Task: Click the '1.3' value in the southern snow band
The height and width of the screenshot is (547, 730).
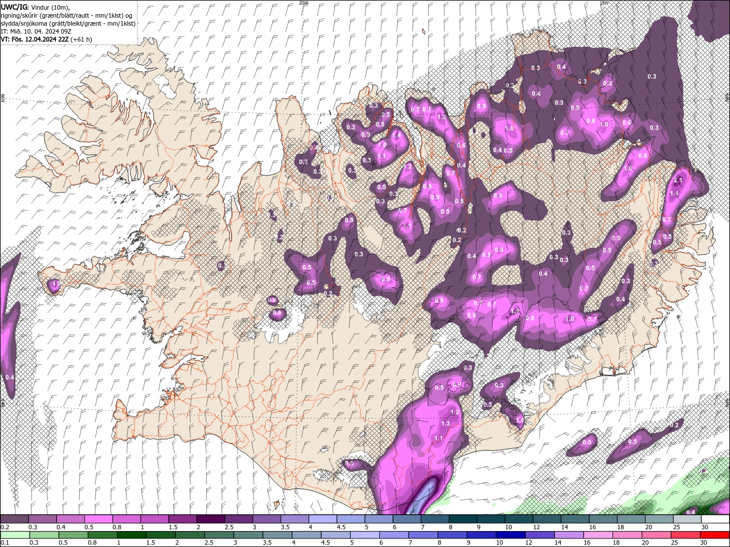Action: 445,423
